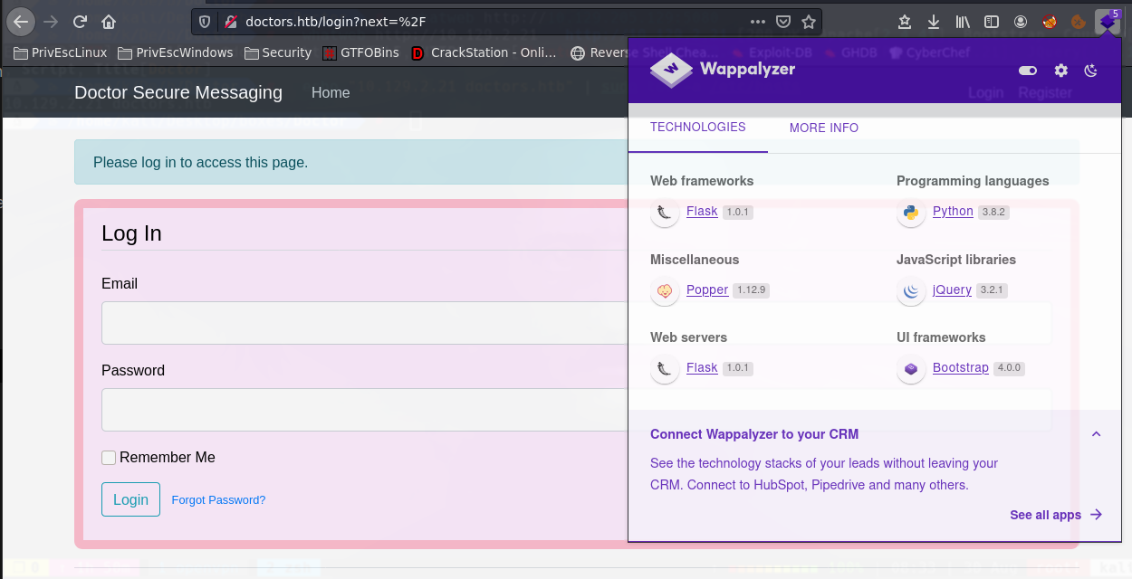
Task: Toggle Wappalyzer dark mode moon icon
Action: pos(1090,71)
